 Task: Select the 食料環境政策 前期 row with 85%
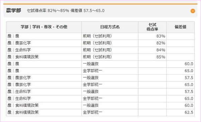tap(100, 57)
